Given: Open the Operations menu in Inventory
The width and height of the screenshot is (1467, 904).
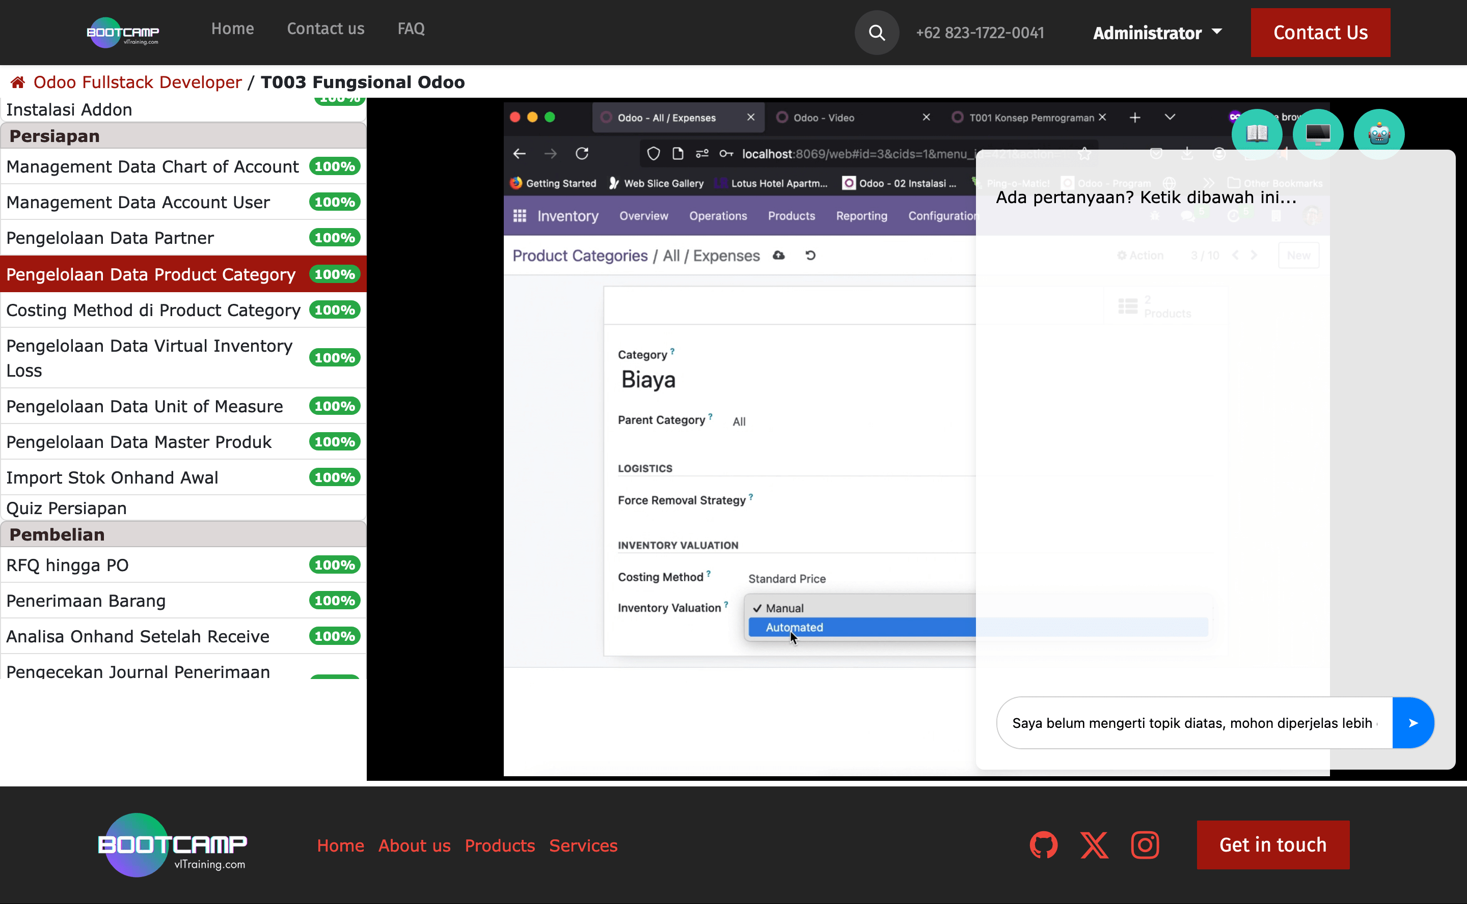Looking at the screenshot, I should [x=718, y=216].
